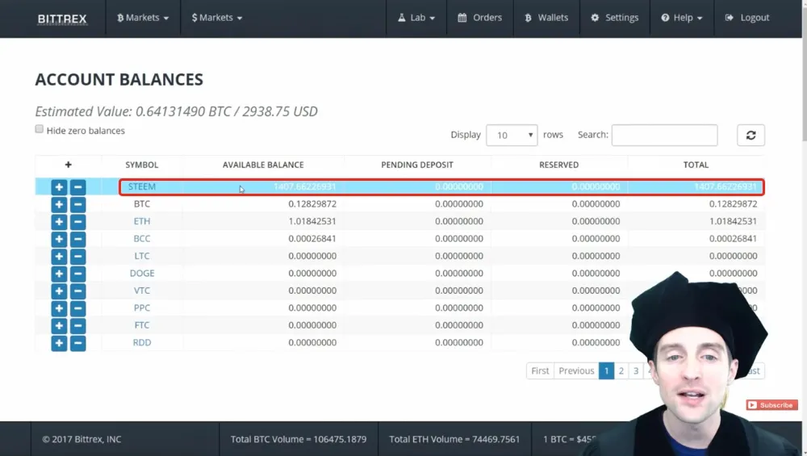
Task: Click BCC available balance 0.00026841
Action: (x=312, y=238)
